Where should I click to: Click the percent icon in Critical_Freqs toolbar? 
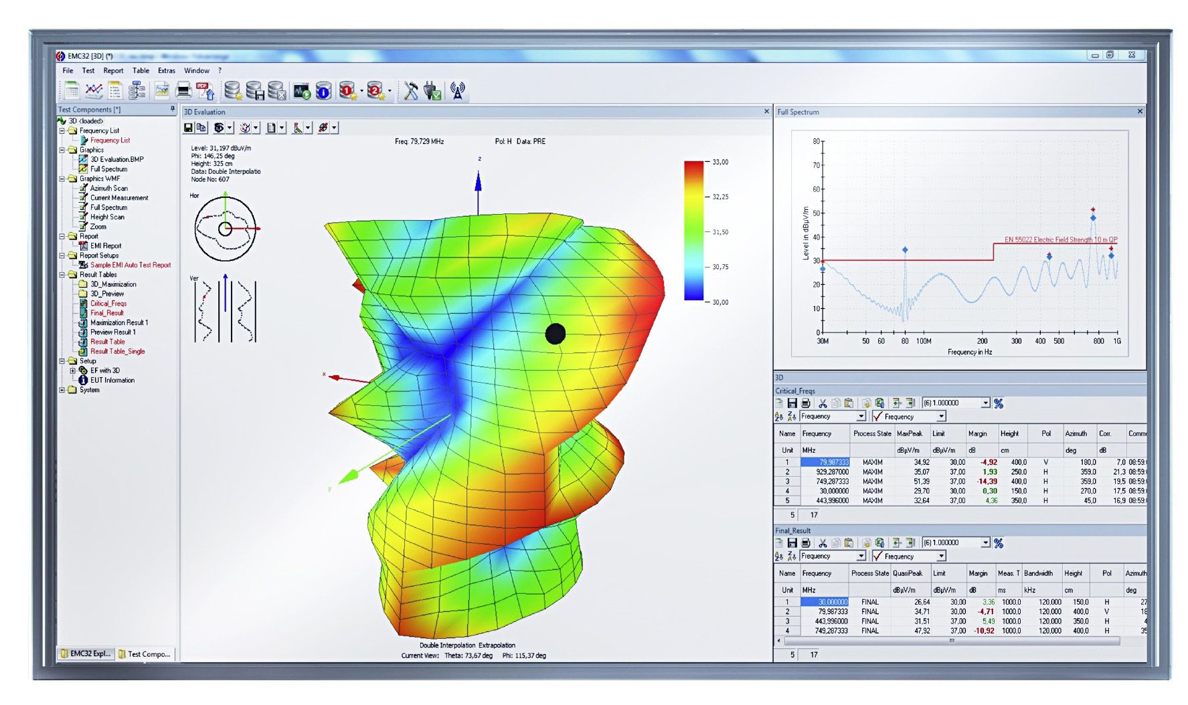click(999, 403)
